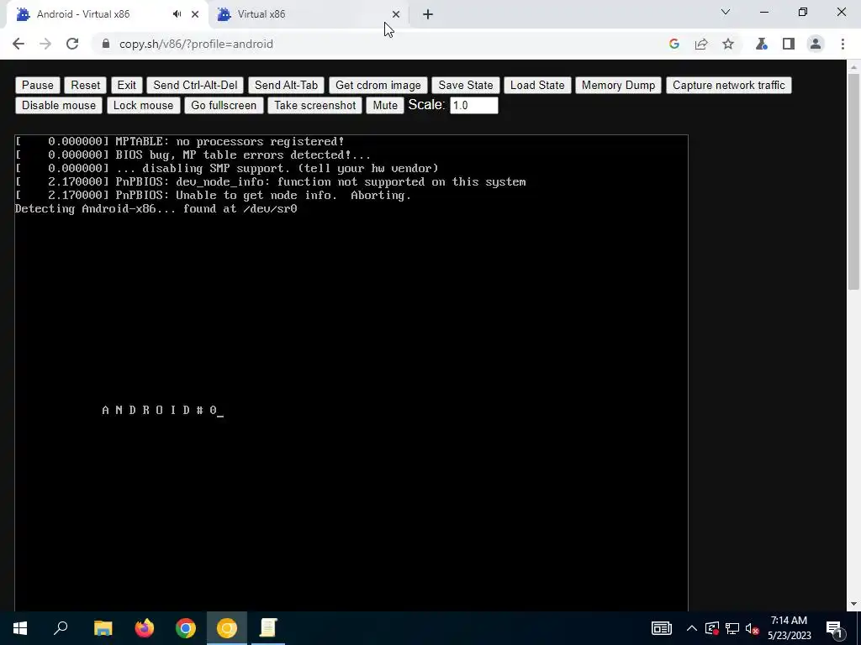The height and width of the screenshot is (645, 861).
Task: Go back to previous page
Action: [18, 44]
